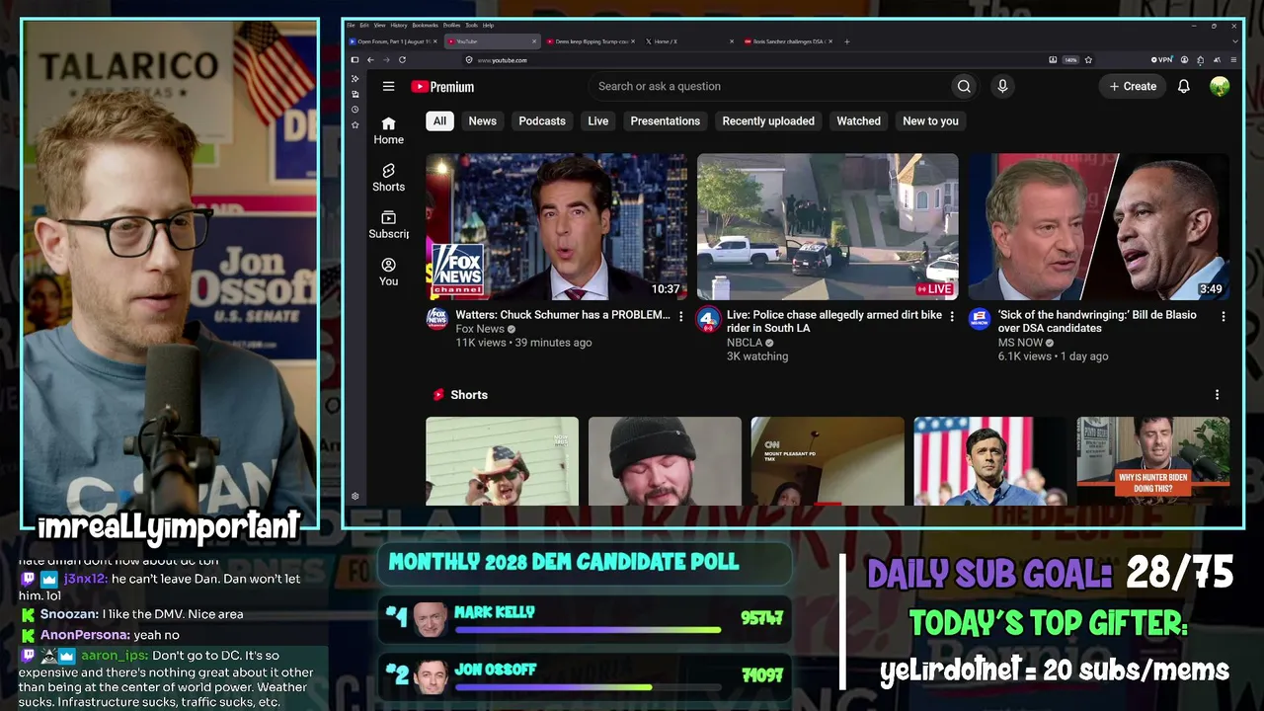
Task: Click the 140% zoom level indicator
Action: [1070, 60]
